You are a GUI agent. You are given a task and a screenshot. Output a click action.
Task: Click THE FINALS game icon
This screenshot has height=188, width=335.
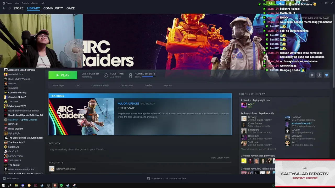point(6,160)
